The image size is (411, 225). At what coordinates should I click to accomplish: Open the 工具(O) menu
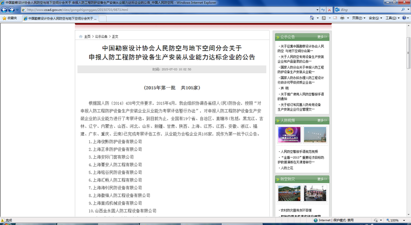[x=393, y=18]
